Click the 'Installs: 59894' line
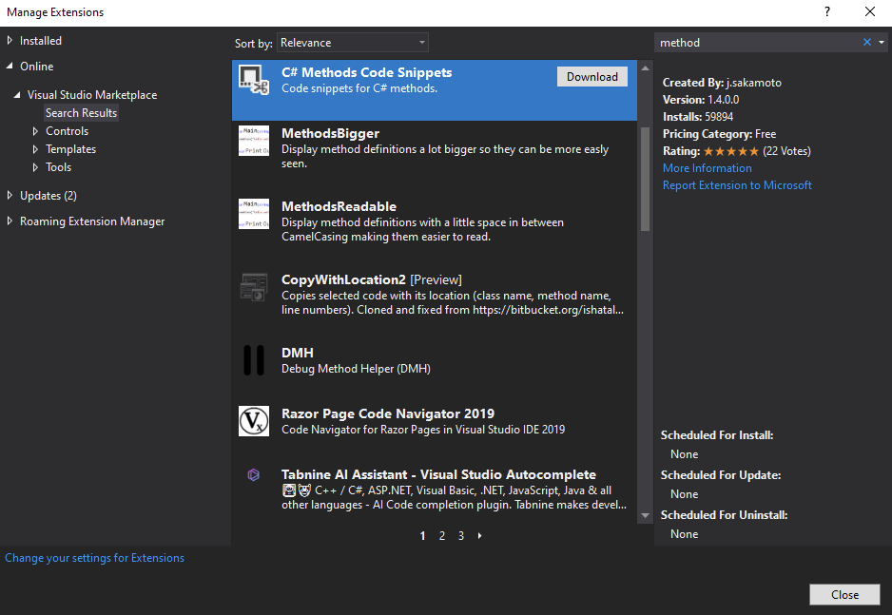The width and height of the screenshot is (892, 615). click(x=698, y=117)
